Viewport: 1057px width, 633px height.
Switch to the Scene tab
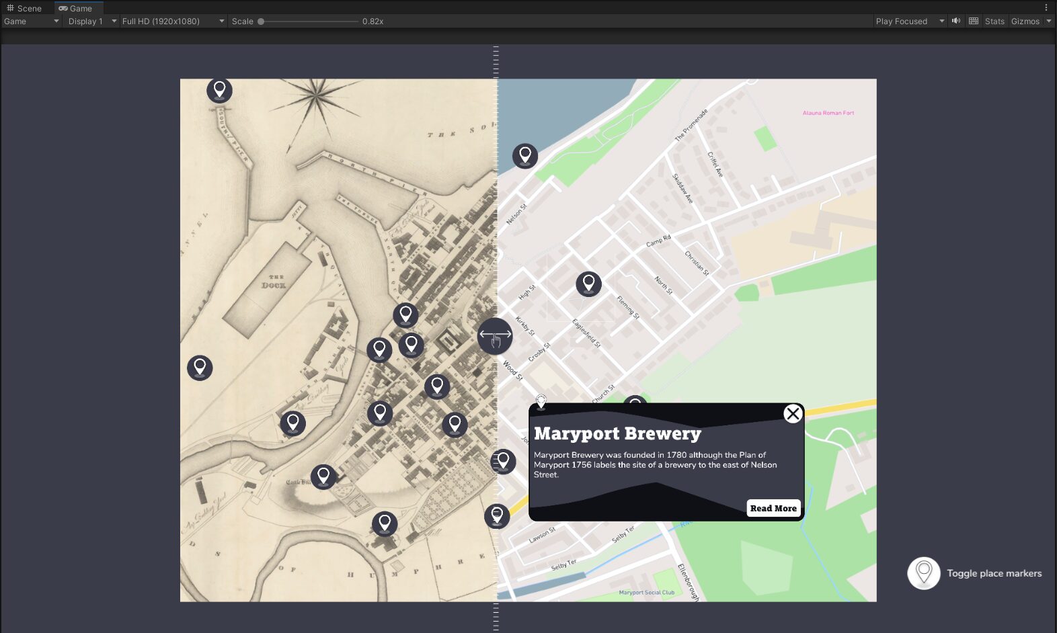24,8
